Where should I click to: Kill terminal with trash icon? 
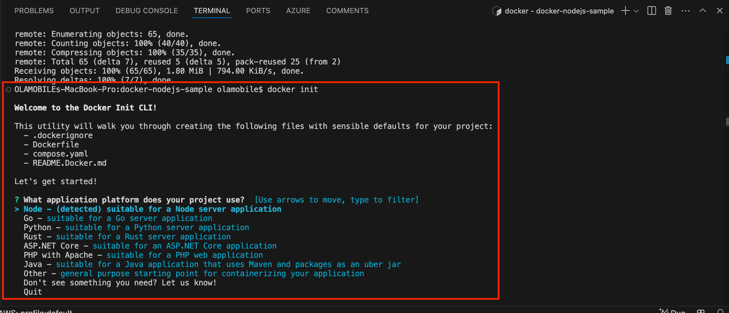coord(668,11)
